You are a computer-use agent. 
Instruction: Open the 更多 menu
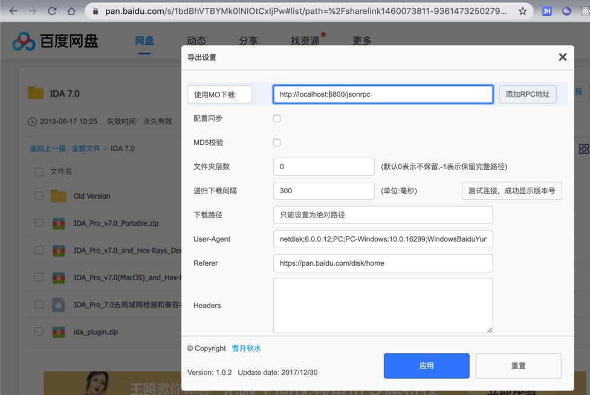362,40
